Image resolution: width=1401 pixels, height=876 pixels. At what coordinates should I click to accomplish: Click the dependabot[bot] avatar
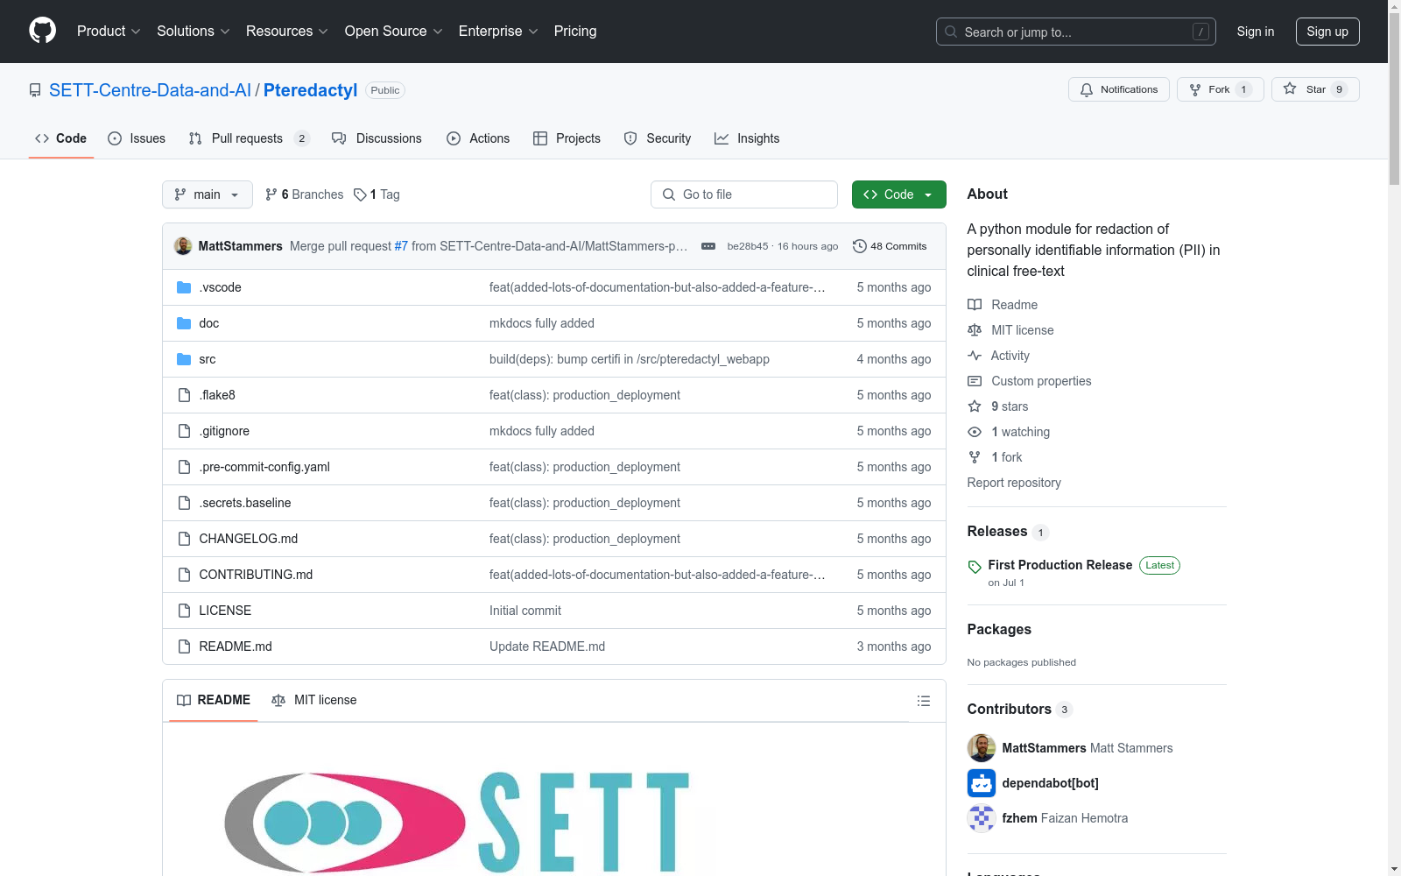click(x=982, y=783)
